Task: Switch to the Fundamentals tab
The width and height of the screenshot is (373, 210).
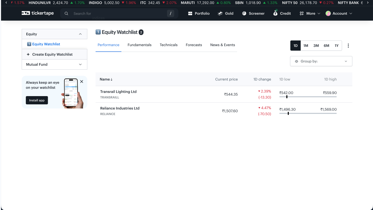Action: (x=139, y=45)
